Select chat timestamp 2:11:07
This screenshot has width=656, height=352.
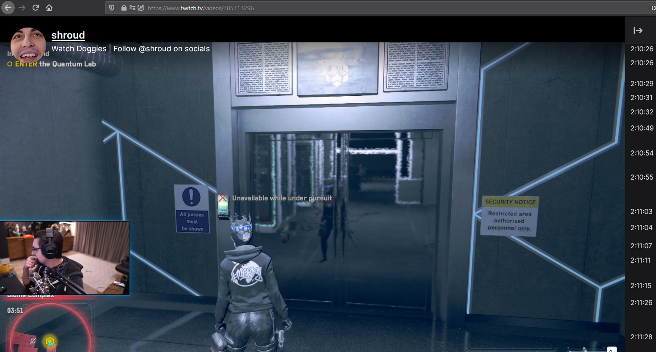coord(641,246)
